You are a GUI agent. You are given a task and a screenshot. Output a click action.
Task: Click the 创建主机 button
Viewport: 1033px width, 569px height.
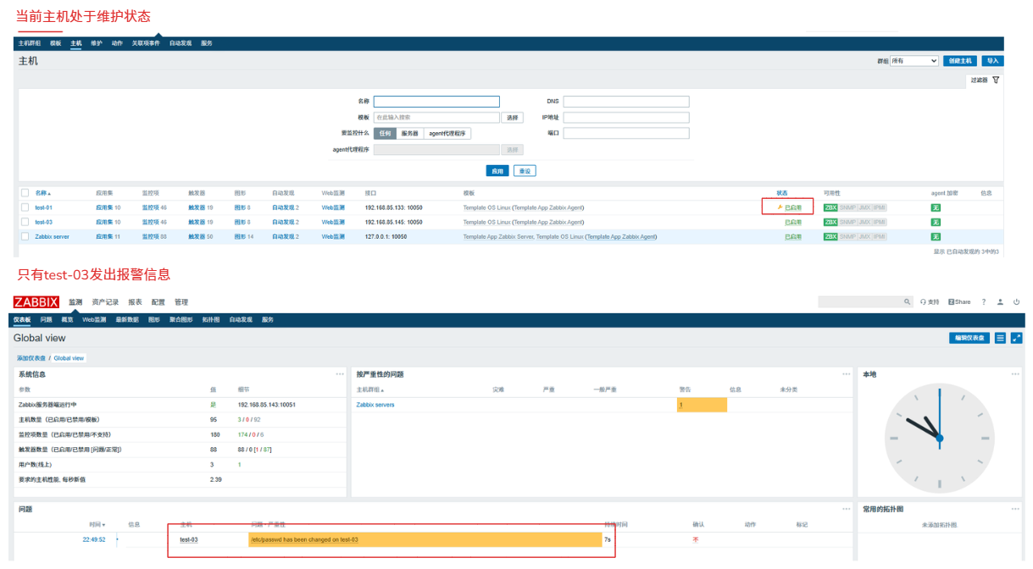(960, 61)
